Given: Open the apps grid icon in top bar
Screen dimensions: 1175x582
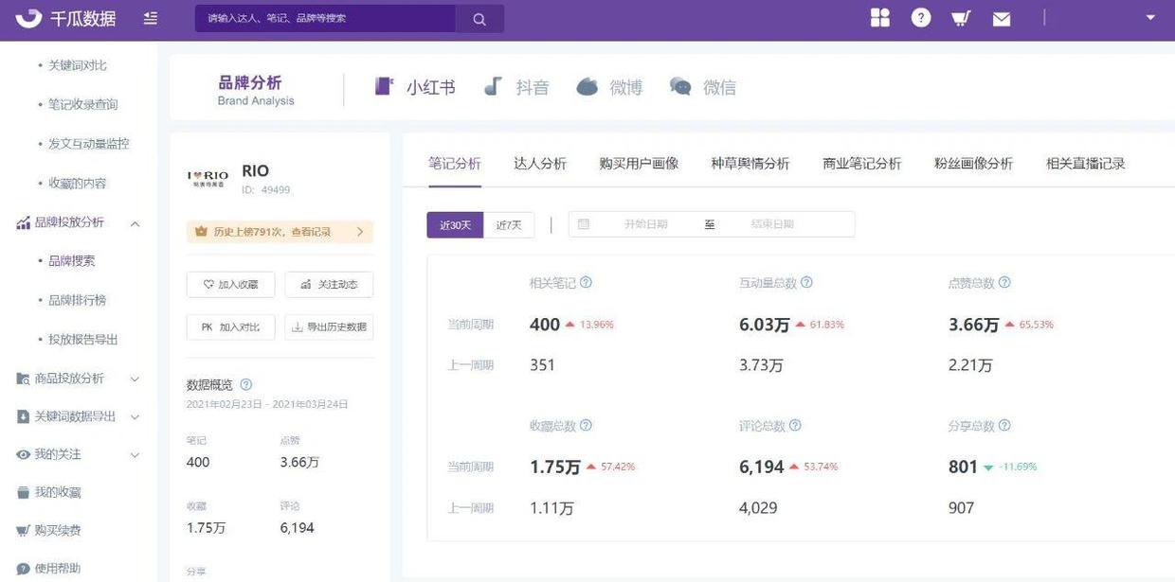Looking at the screenshot, I should [879, 16].
